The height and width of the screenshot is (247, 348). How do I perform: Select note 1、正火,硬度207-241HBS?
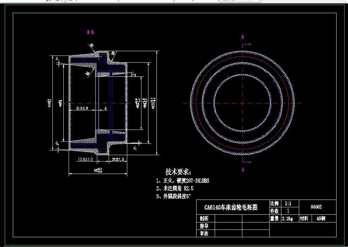(182, 181)
